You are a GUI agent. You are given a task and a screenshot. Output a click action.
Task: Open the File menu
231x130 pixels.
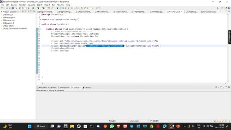tap(3, 5)
